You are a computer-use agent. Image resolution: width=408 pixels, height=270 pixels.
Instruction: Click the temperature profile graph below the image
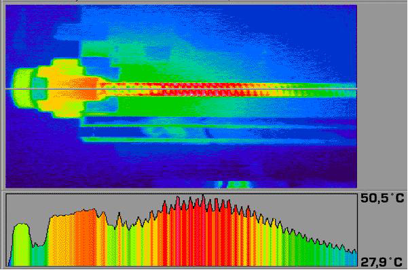pyautogui.click(x=182, y=230)
